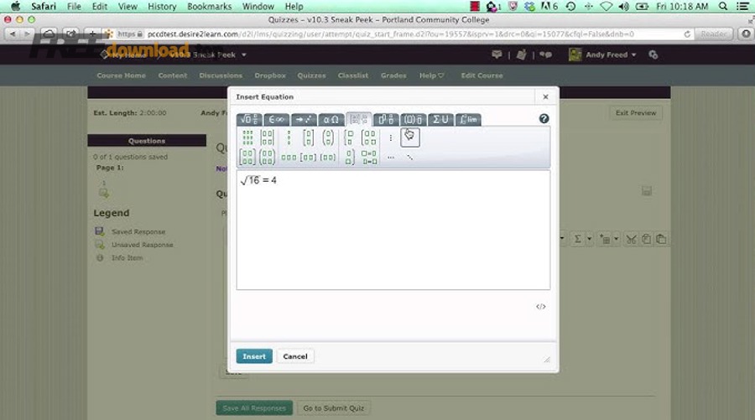The image size is (755, 420).
Task: Click the insert table icon in editor toolbar
Action: click(605, 239)
